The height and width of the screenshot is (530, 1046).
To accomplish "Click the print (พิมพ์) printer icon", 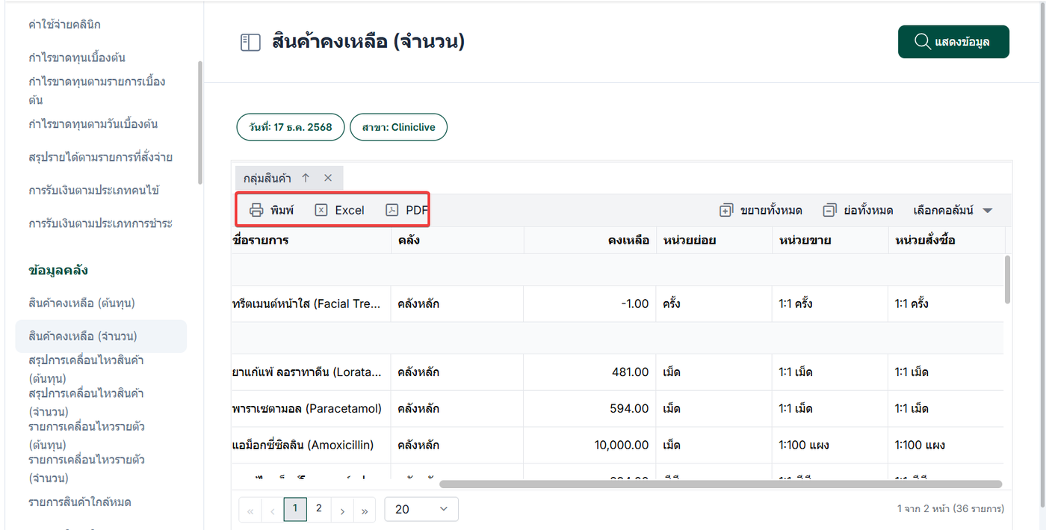I will pos(256,210).
